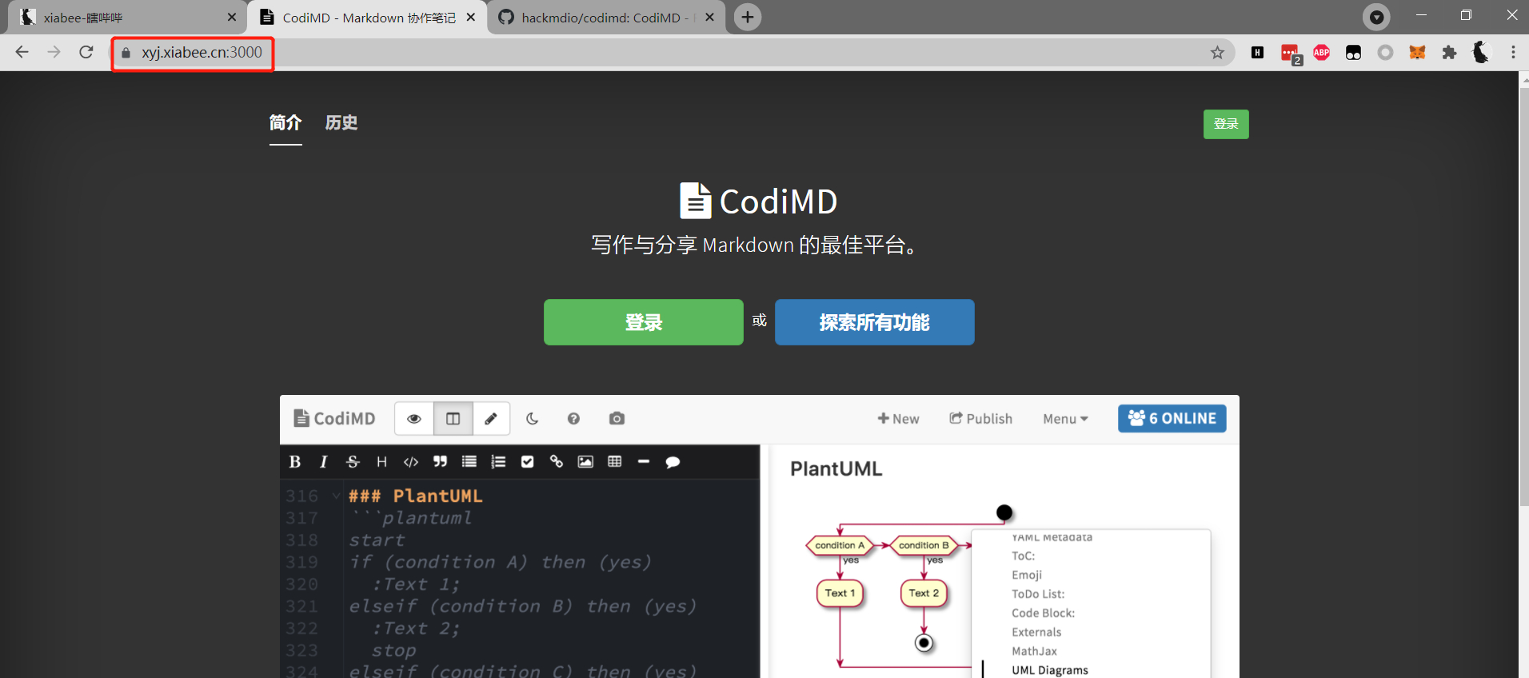Select the 历史 navigation tab

tap(341, 123)
